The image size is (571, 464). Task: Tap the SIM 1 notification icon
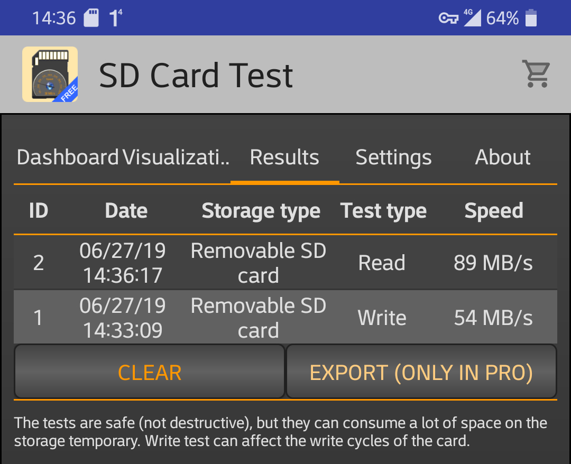pos(115,18)
